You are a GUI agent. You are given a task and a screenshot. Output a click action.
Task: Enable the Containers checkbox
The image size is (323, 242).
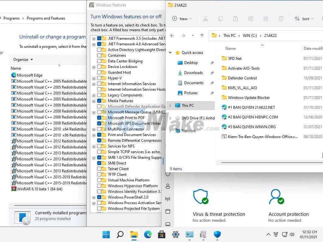(99, 55)
